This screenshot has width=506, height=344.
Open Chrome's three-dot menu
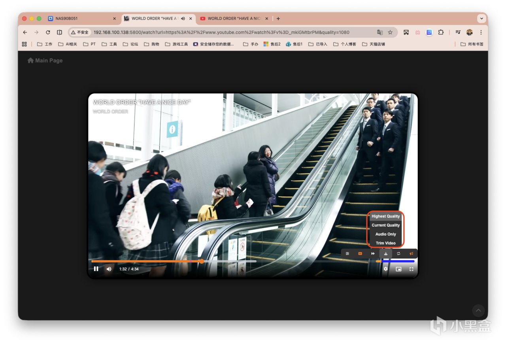(x=481, y=32)
